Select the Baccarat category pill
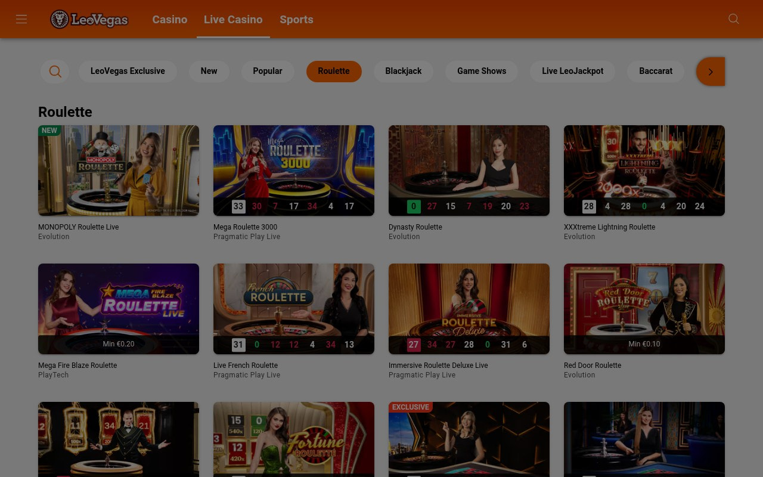Image resolution: width=763 pixels, height=477 pixels. coord(656,71)
